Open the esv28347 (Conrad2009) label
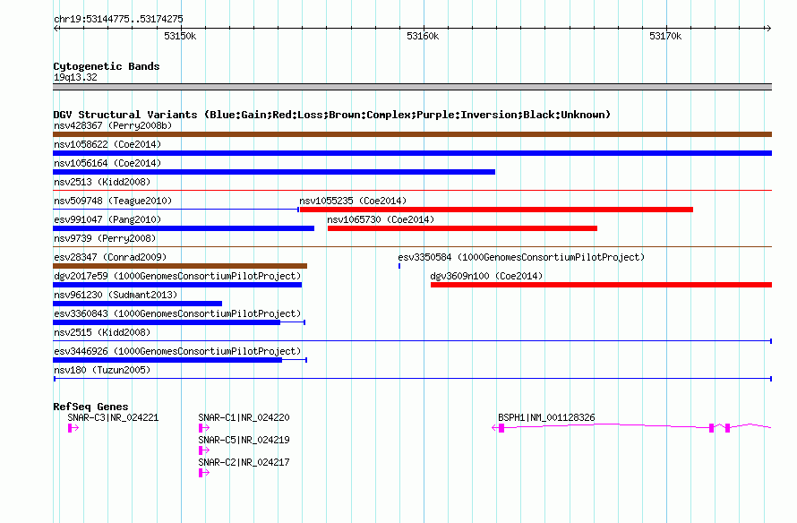Viewport: 797px width, 523px height. [x=110, y=257]
